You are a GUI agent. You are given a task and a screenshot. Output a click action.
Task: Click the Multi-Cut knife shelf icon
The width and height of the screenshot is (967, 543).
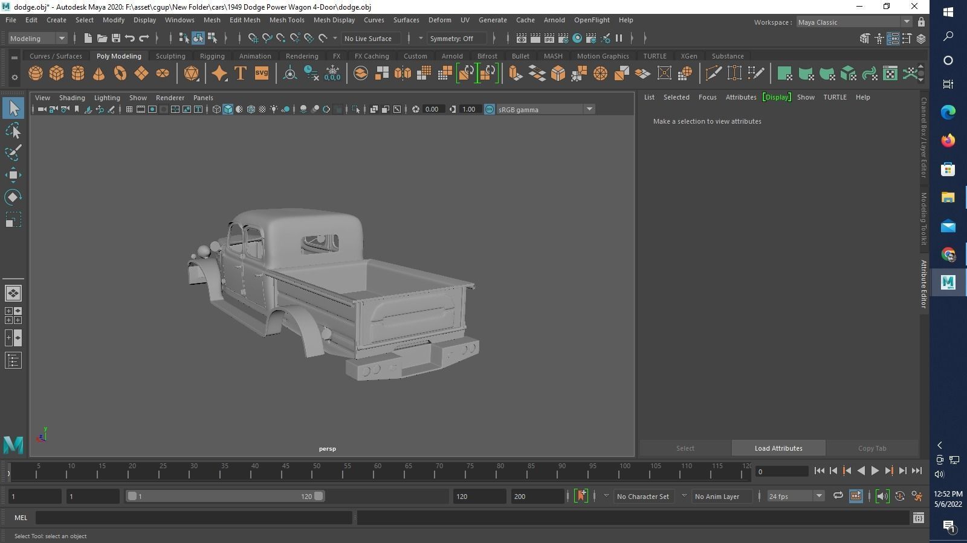tap(713, 74)
